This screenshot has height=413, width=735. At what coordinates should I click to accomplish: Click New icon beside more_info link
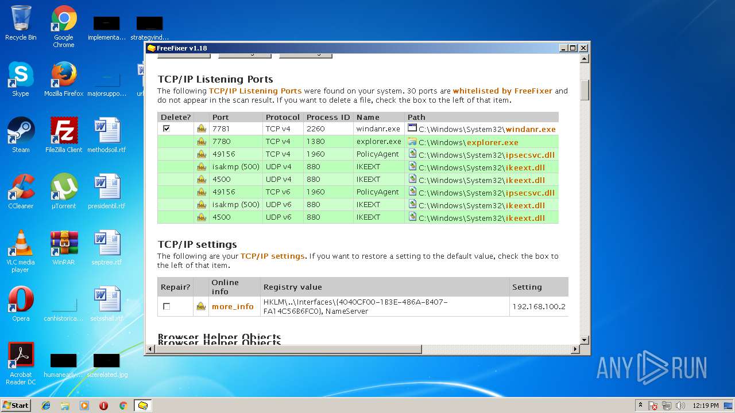[x=202, y=306]
